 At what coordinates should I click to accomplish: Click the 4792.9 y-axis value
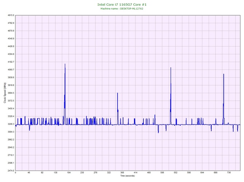coord(11,23)
